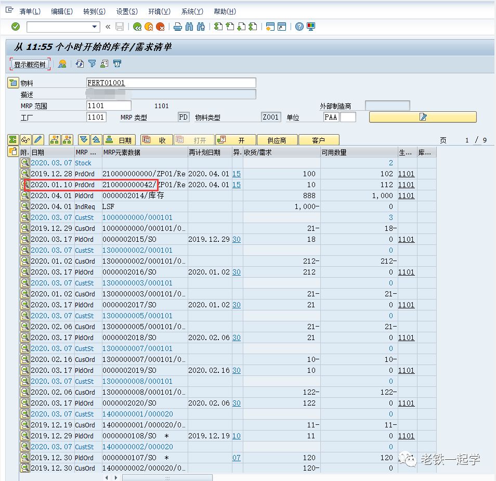Click exception 30 for PldOrd 0000002015/SO
496x481 pixels.
coord(236,240)
